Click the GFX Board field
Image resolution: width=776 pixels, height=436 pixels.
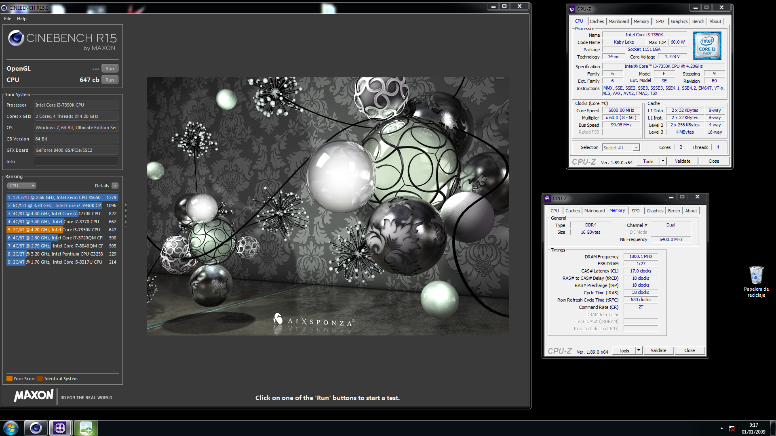point(76,150)
